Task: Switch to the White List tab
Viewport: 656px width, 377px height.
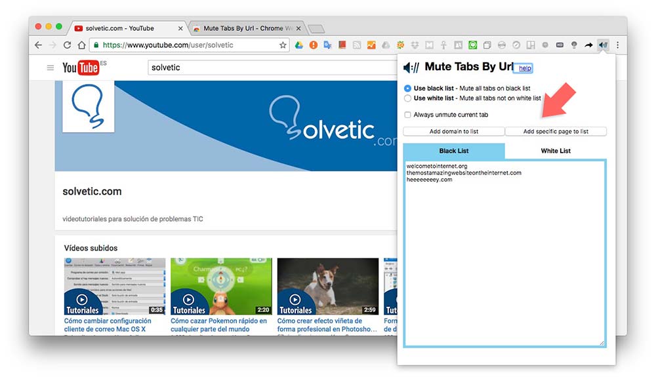Action: pos(556,151)
